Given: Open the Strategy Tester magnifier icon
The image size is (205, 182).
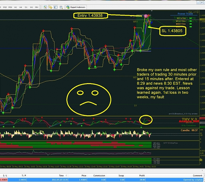Looking at the screenshot, I should point(61,7).
